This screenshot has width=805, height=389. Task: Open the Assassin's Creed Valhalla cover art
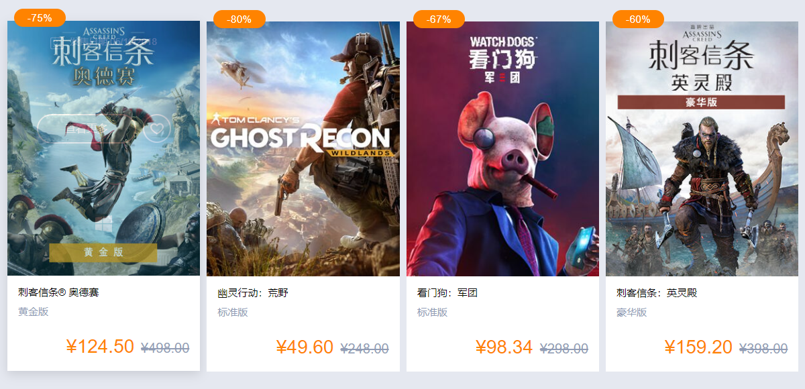702,149
